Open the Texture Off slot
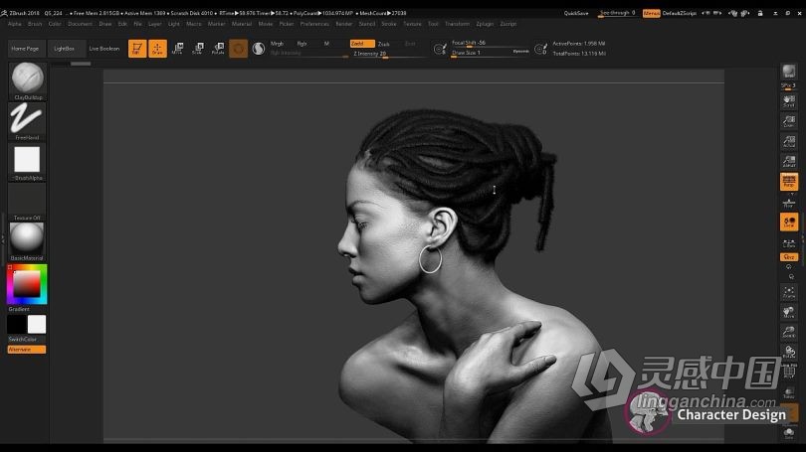Viewport: 806px width, 452px height. coord(27,202)
